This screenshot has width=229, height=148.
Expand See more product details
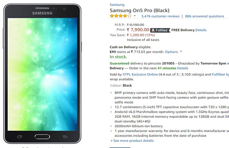pos(133,141)
